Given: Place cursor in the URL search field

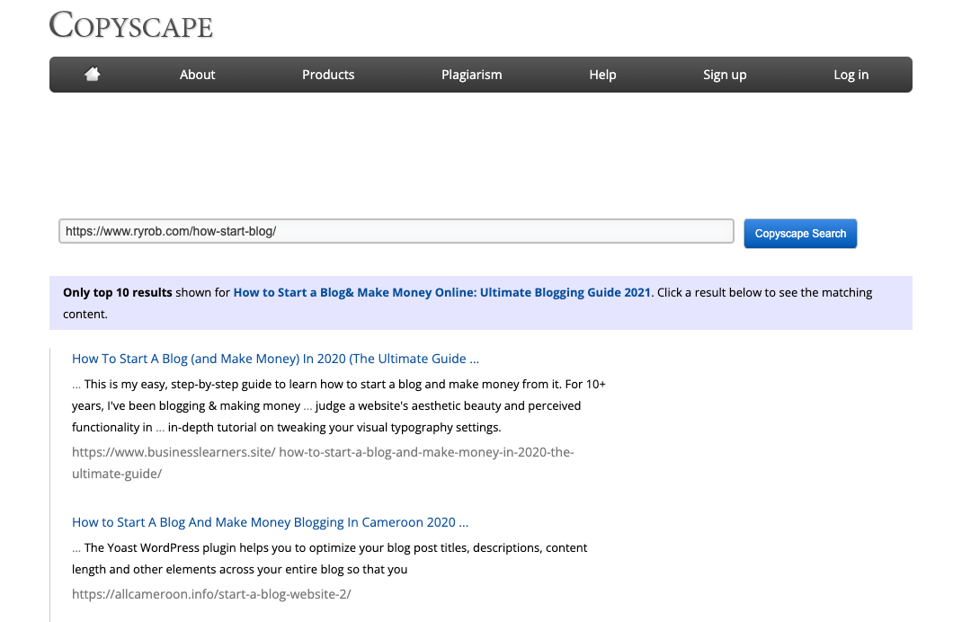Looking at the screenshot, I should (396, 231).
